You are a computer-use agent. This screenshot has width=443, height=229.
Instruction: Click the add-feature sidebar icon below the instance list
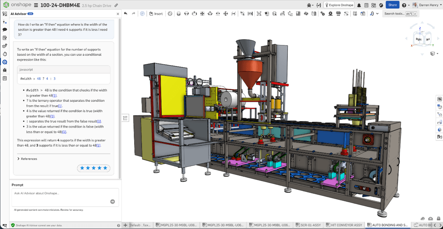5,22
